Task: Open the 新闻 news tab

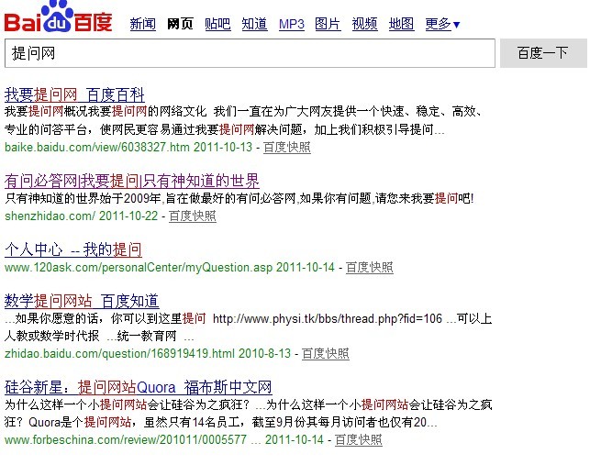Action: (x=142, y=24)
